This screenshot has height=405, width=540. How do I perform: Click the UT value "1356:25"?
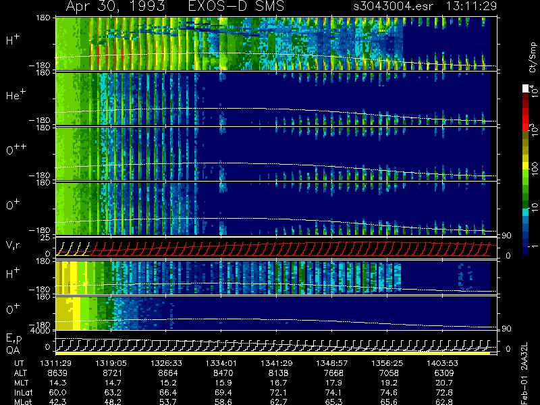[x=387, y=363]
